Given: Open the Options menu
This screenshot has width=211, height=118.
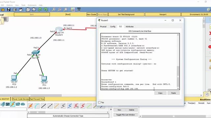Looking at the screenshot, I should [x=10, y=5].
